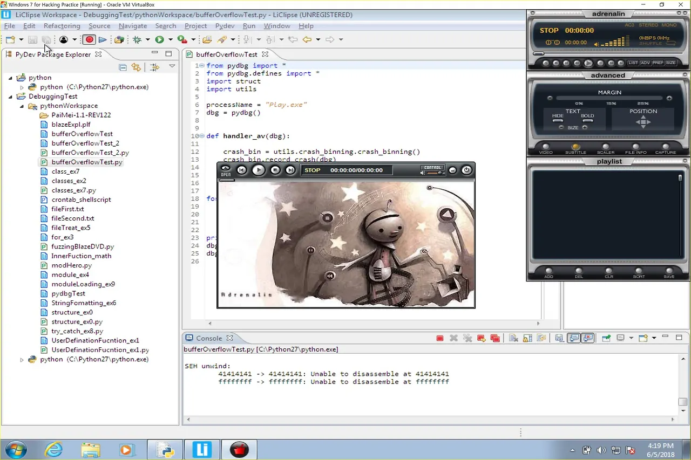Viewport: 691px width, 460px height.
Task: Open the Debug button dropdown arrow
Action: 148,39
